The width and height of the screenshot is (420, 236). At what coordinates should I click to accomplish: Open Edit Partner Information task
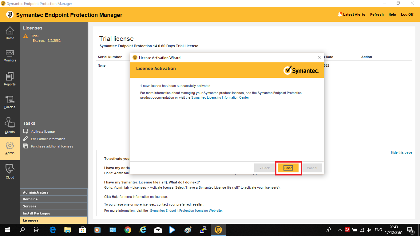(x=48, y=139)
